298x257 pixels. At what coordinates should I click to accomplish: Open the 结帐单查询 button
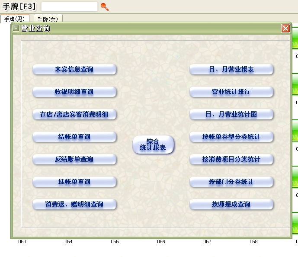pyautogui.click(x=74, y=137)
